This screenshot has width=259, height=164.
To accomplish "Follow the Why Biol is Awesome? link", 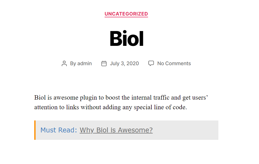I will pos(116,130).
